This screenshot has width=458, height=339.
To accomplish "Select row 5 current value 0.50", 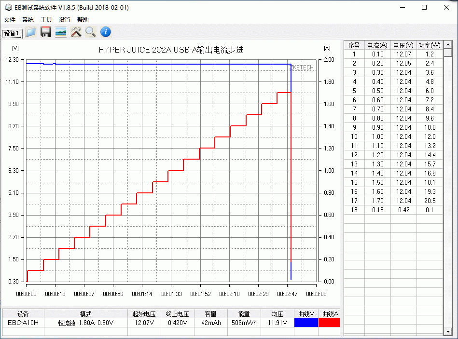I will coord(378,91).
